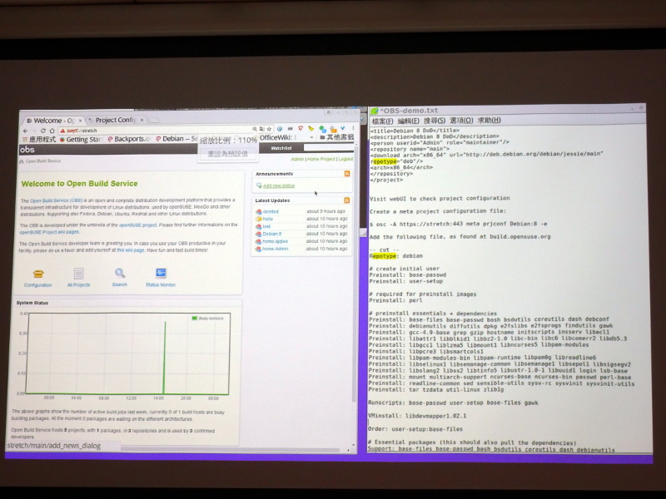Open the 編輯(E) menu in text editor
Image resolution: width=666 pixels, height=499 pixels.
pos(408,121)
